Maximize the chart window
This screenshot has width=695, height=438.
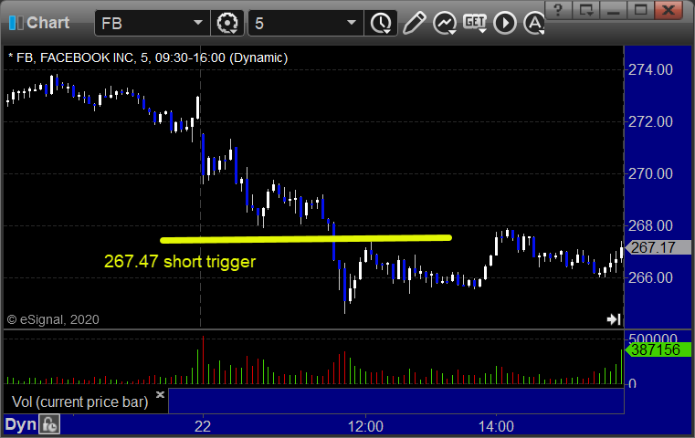(640, 10)
